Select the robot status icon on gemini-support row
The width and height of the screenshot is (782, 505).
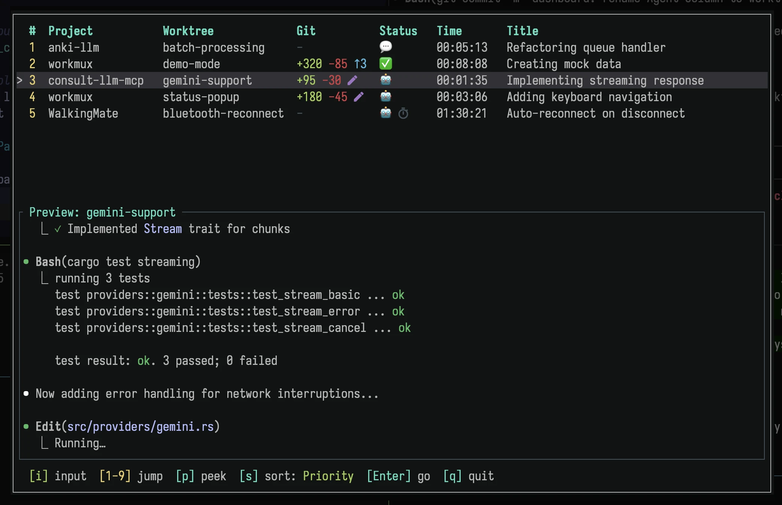pos(386,80)
